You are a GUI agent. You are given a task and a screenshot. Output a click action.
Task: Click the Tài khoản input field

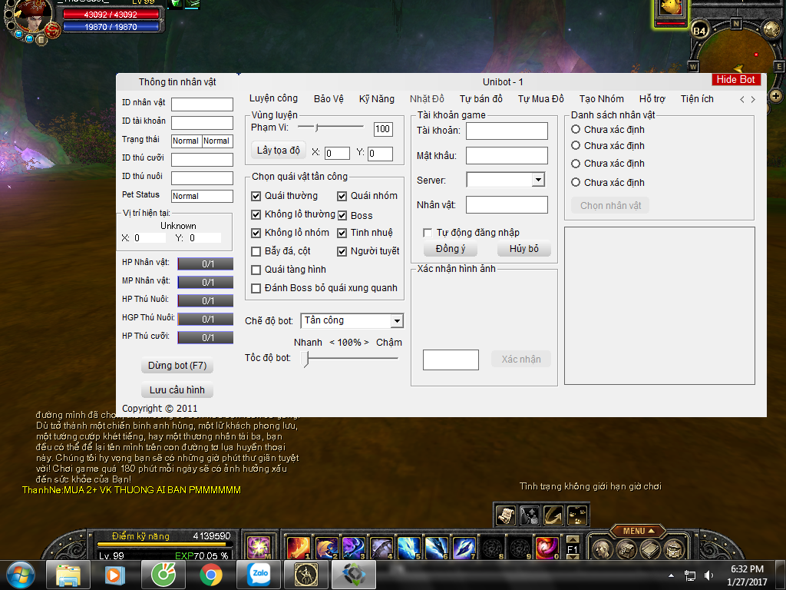tap(507, 131)
